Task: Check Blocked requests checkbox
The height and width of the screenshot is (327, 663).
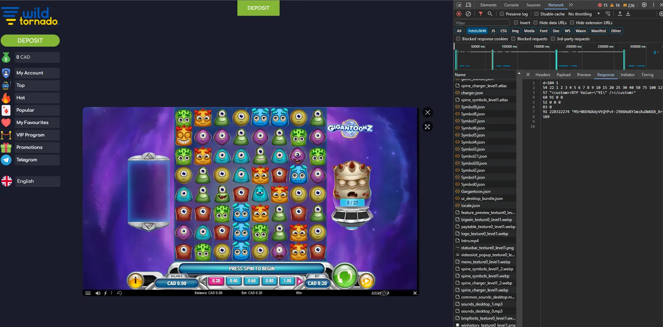Action: pyautogui.click(x=513, y=39)
